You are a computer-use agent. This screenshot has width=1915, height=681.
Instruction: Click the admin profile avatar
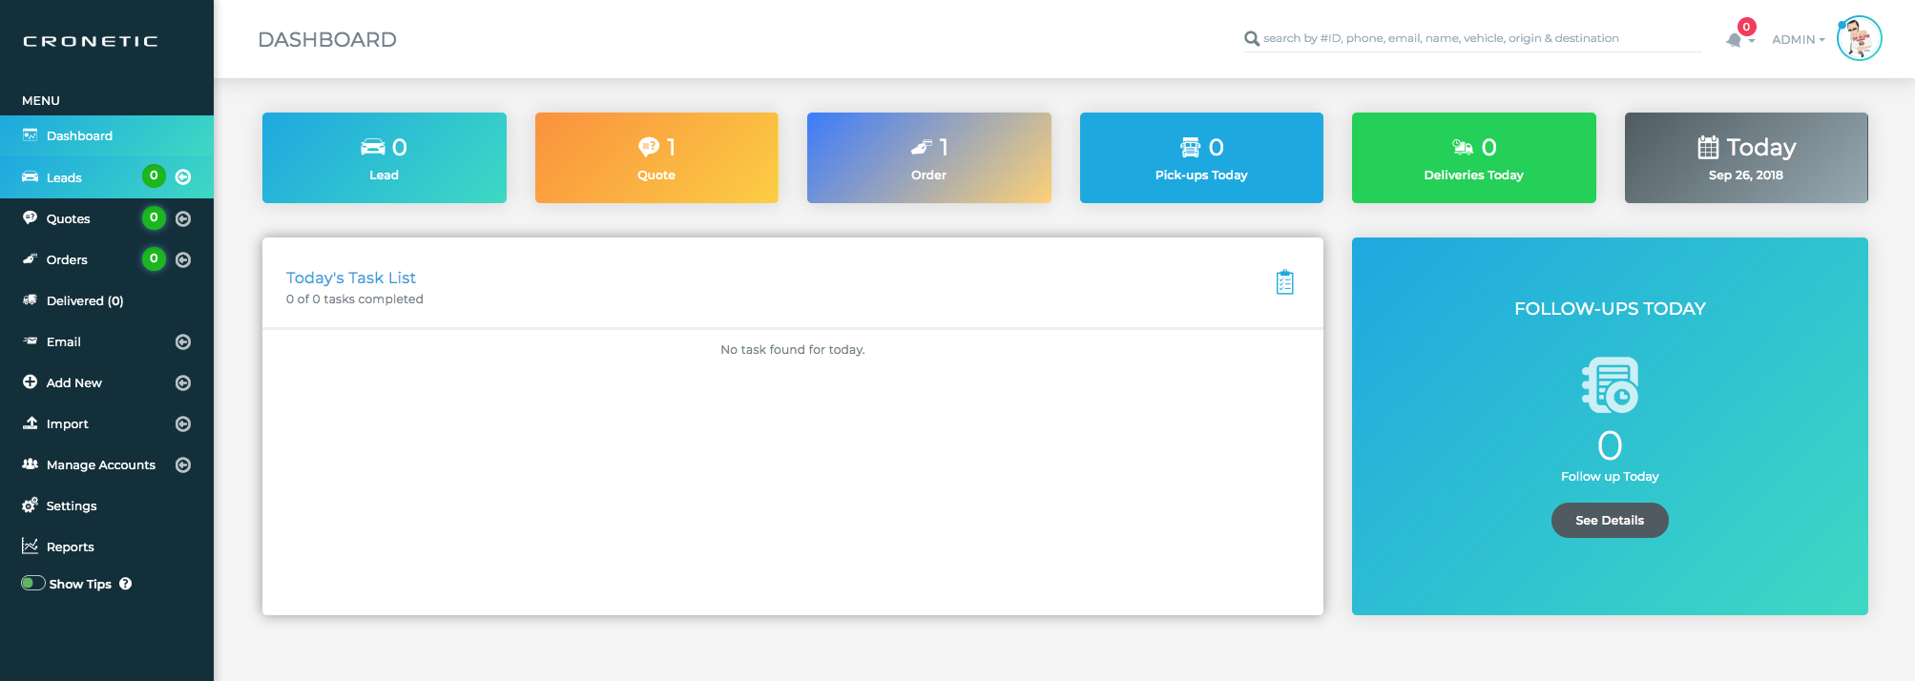coord(1859,39)
